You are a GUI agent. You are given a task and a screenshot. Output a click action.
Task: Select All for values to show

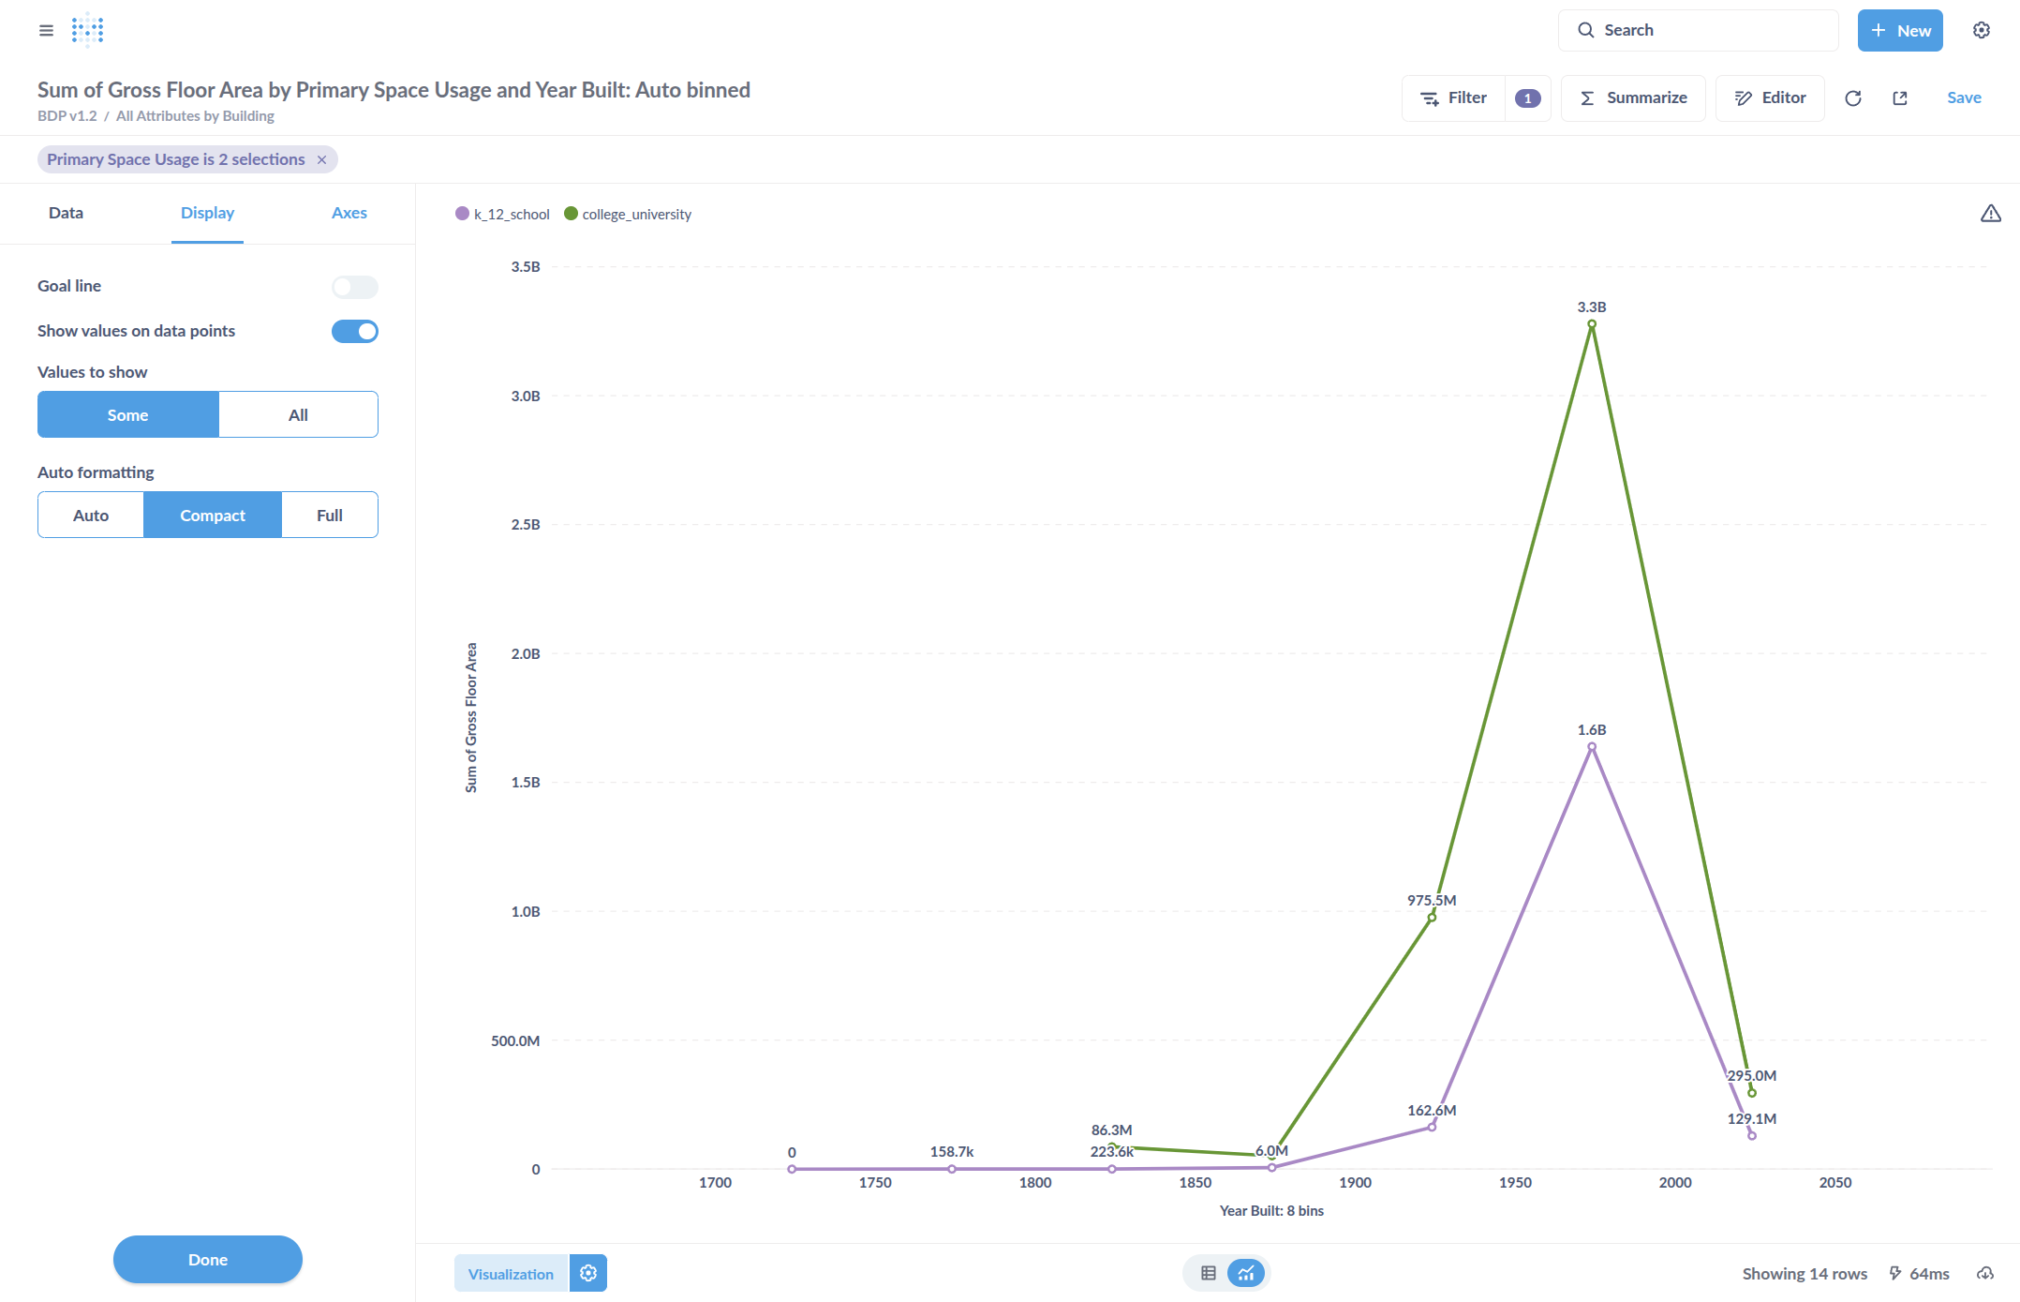tap(298, 414)
